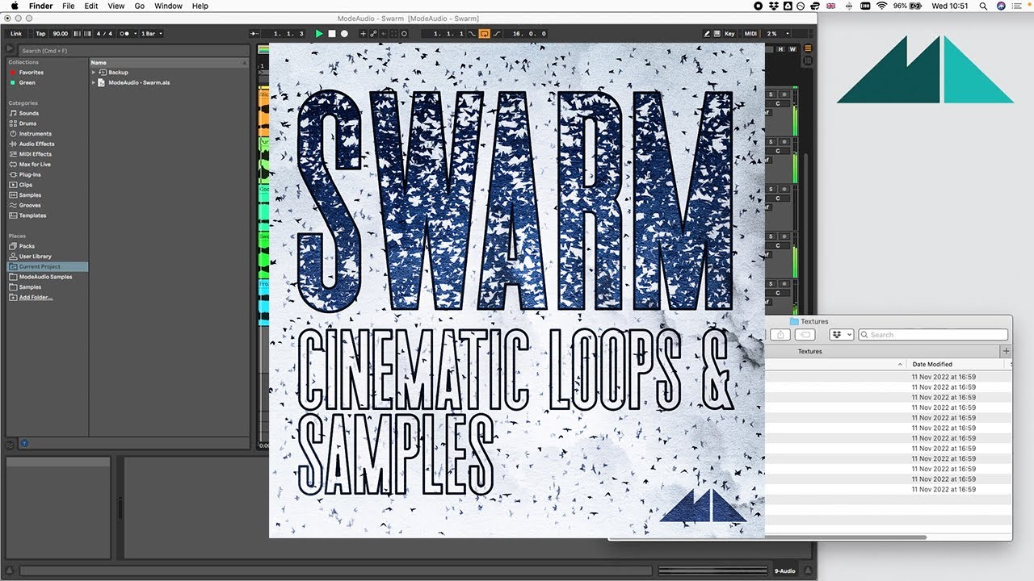Select User Library under Places

pyautogui.click(x=35, y=257)
